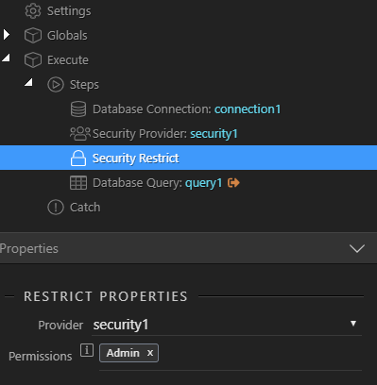Screen dimensions: 377x385
Task: Click the Security Restrict padlock icon
Action: [x=78, y=158]
